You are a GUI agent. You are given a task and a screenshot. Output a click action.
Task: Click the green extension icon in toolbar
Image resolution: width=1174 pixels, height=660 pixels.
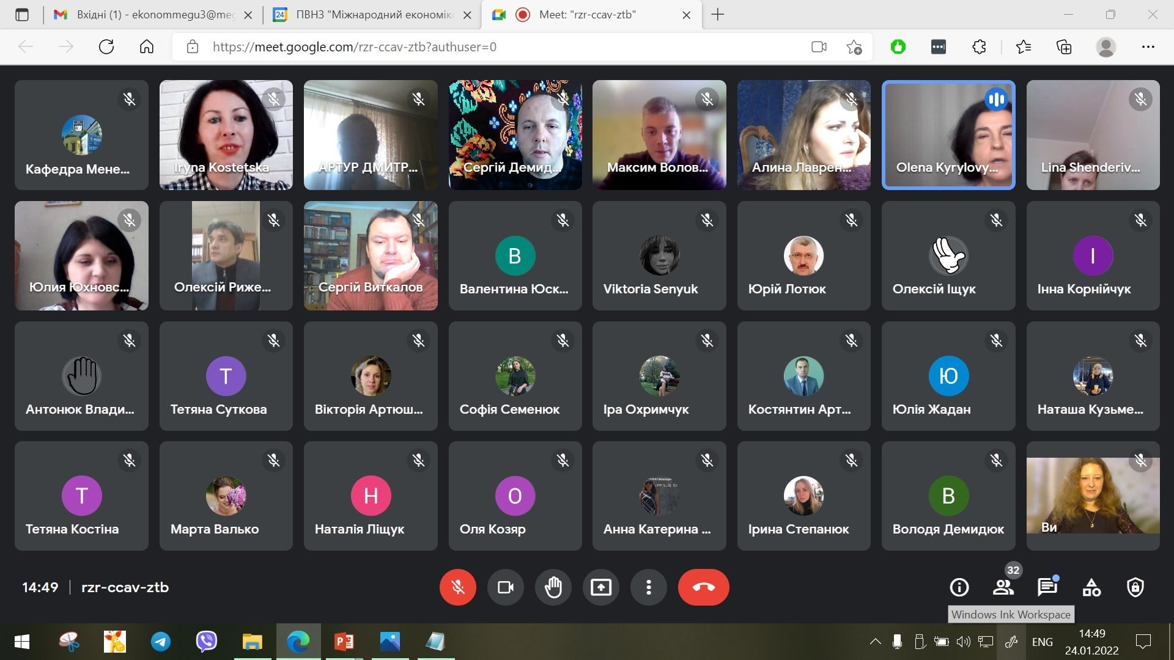[x=898, y=46]
